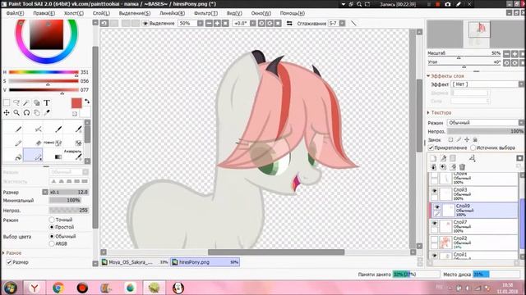Switch to the hiresPony.png document tab

pos(205,262)
